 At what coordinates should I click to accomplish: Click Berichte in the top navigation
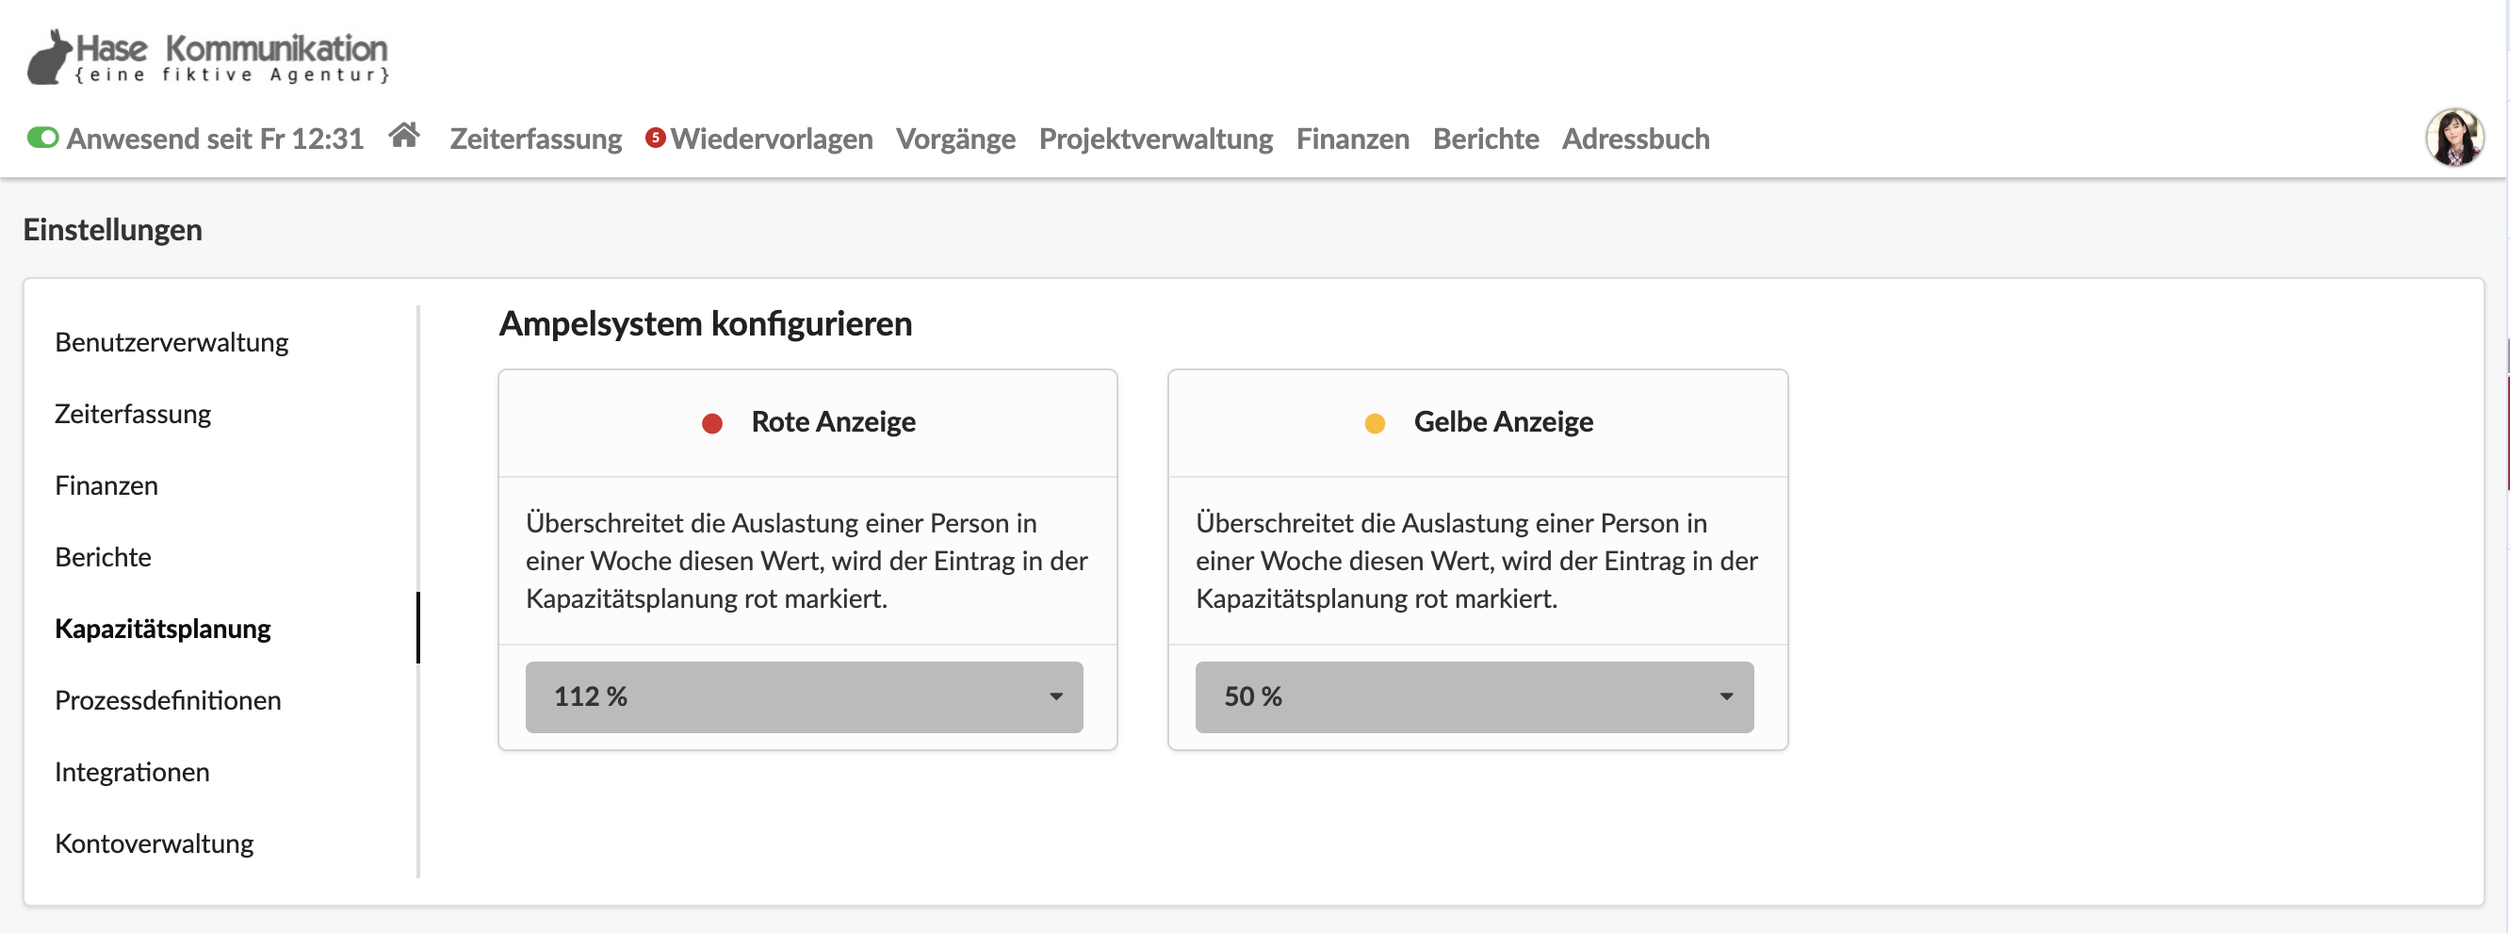click(x=1485, y=139)
